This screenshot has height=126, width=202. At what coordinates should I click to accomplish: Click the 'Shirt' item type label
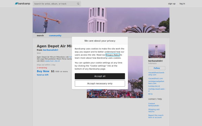[39, 53]
